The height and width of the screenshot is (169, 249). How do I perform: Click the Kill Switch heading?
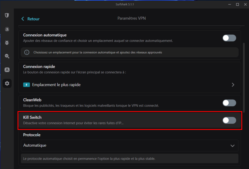(x=32, y=117)
